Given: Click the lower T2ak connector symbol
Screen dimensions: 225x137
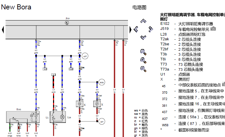Looking at the screenshot, I should click(80, 130).
